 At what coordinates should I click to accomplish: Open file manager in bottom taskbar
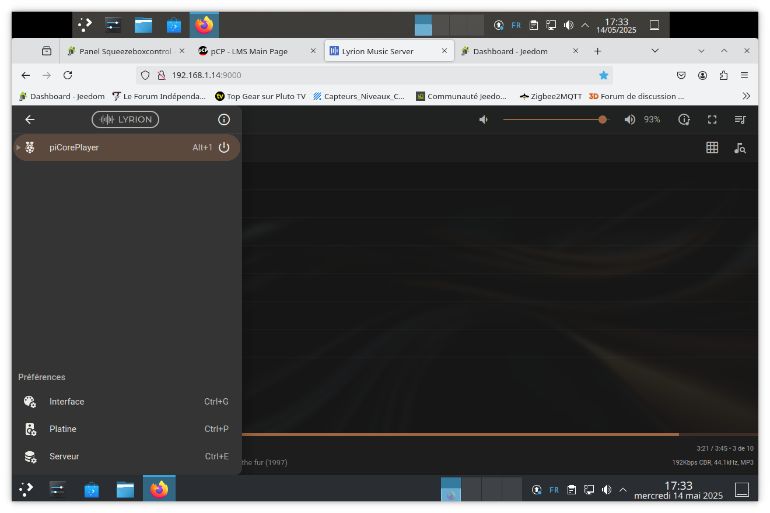coord(125,489)
